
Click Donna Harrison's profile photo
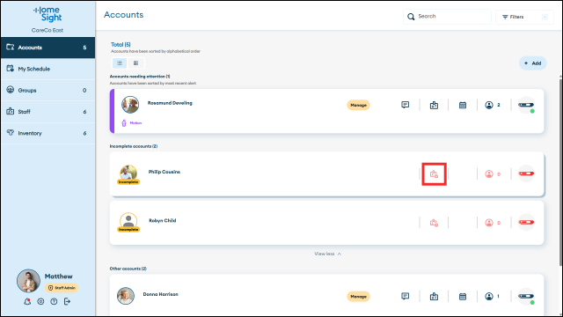coord(126,296)
